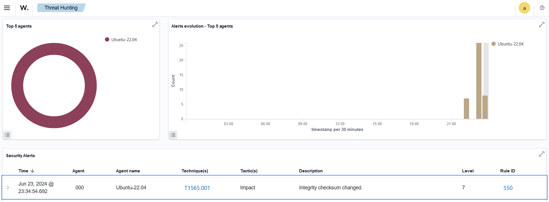Toggle legend list for Alerts evolution chart
This screenshot has height=202, width=549.
pos(173,135)
